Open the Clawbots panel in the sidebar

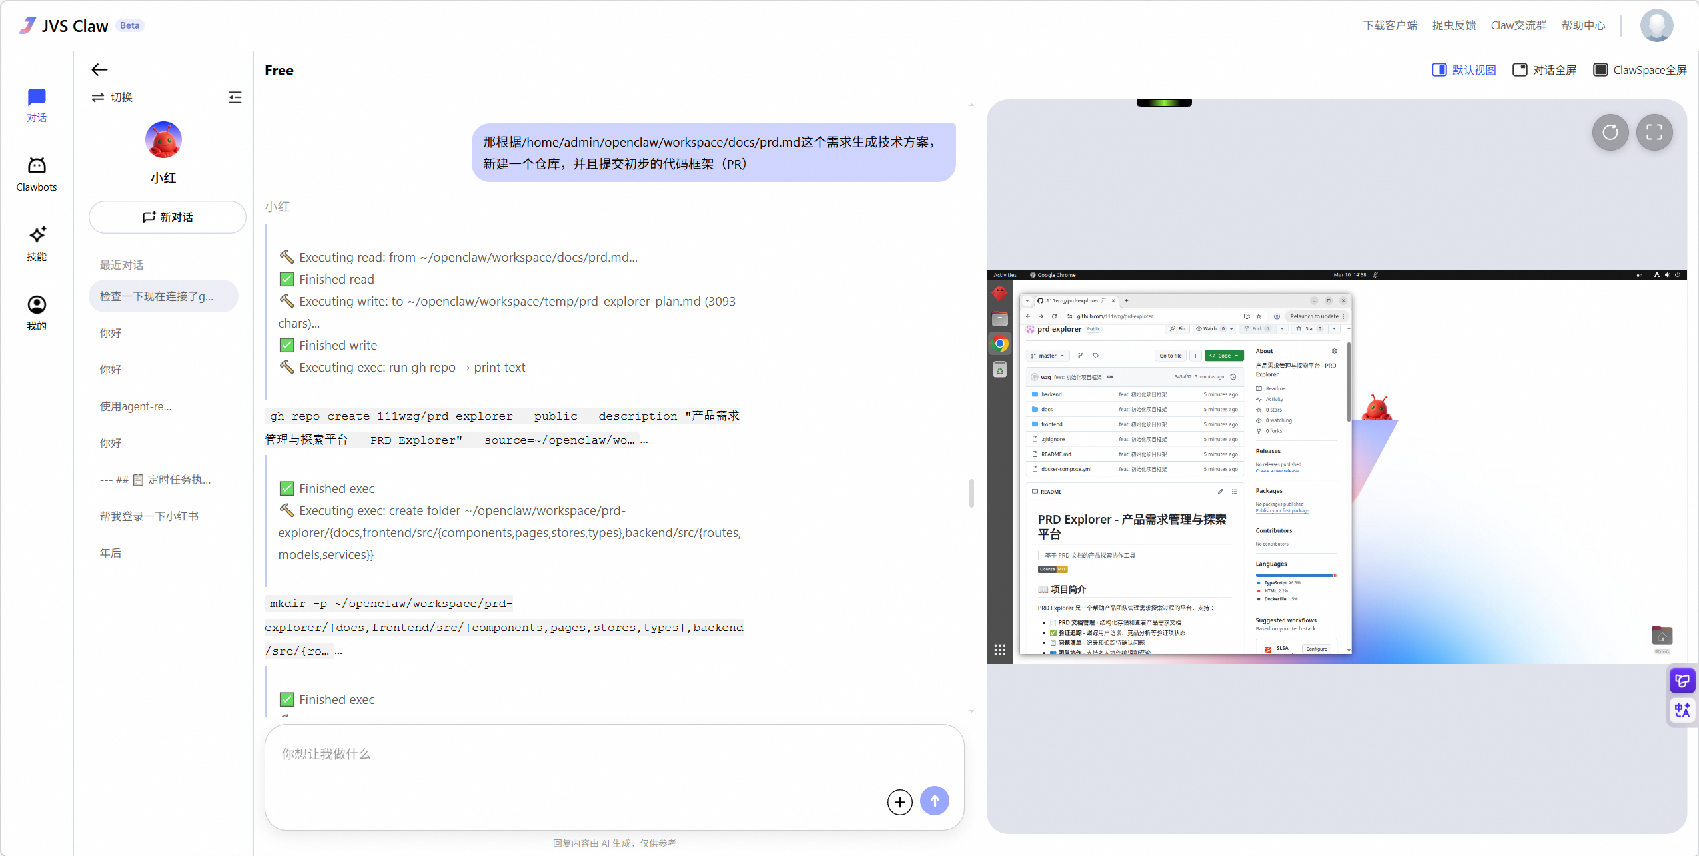pyautogui.click(x=37, y=172)
